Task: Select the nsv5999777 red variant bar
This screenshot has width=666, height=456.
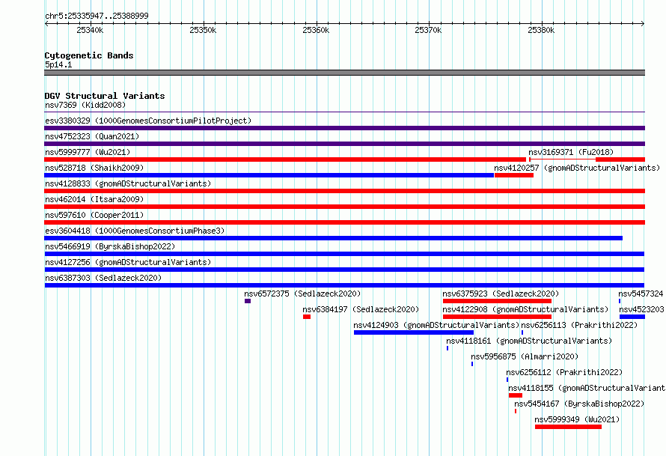Action: [x=285, y=159]
